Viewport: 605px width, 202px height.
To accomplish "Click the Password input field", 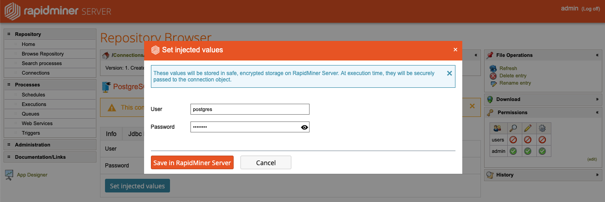I will pos(250,127).
